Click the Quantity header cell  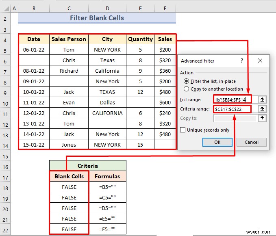(x=140, y=39)
